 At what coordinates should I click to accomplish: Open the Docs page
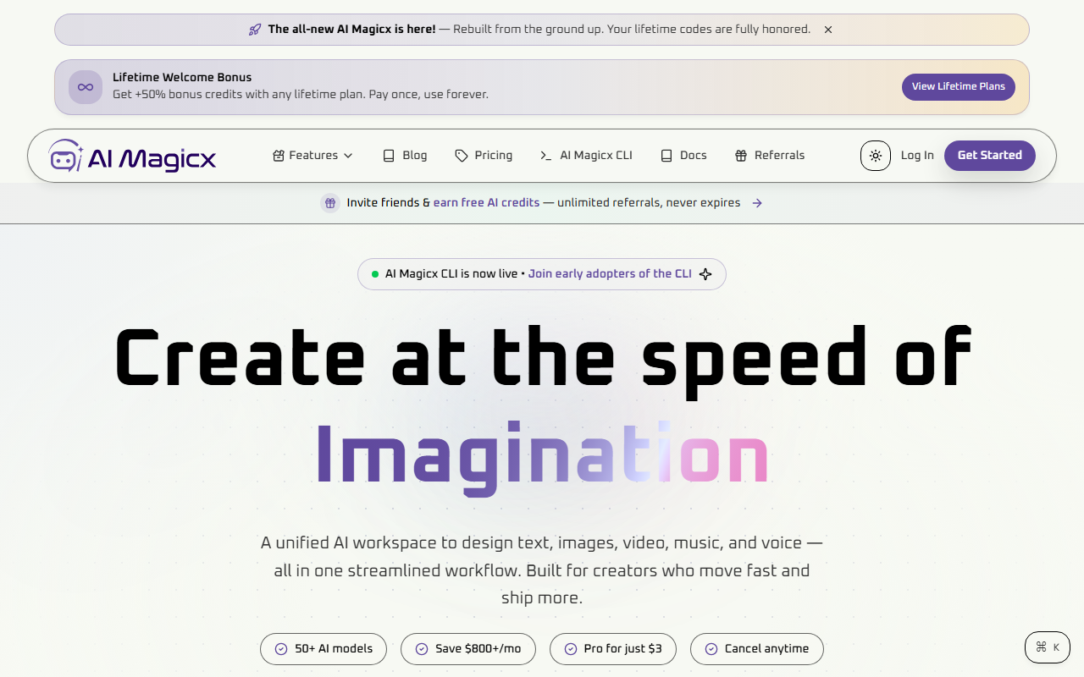tap(683, 156)
